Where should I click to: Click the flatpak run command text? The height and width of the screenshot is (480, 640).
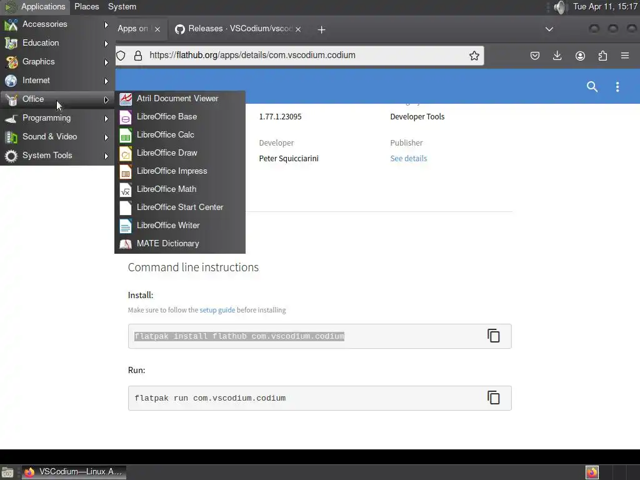pos(210,398)
